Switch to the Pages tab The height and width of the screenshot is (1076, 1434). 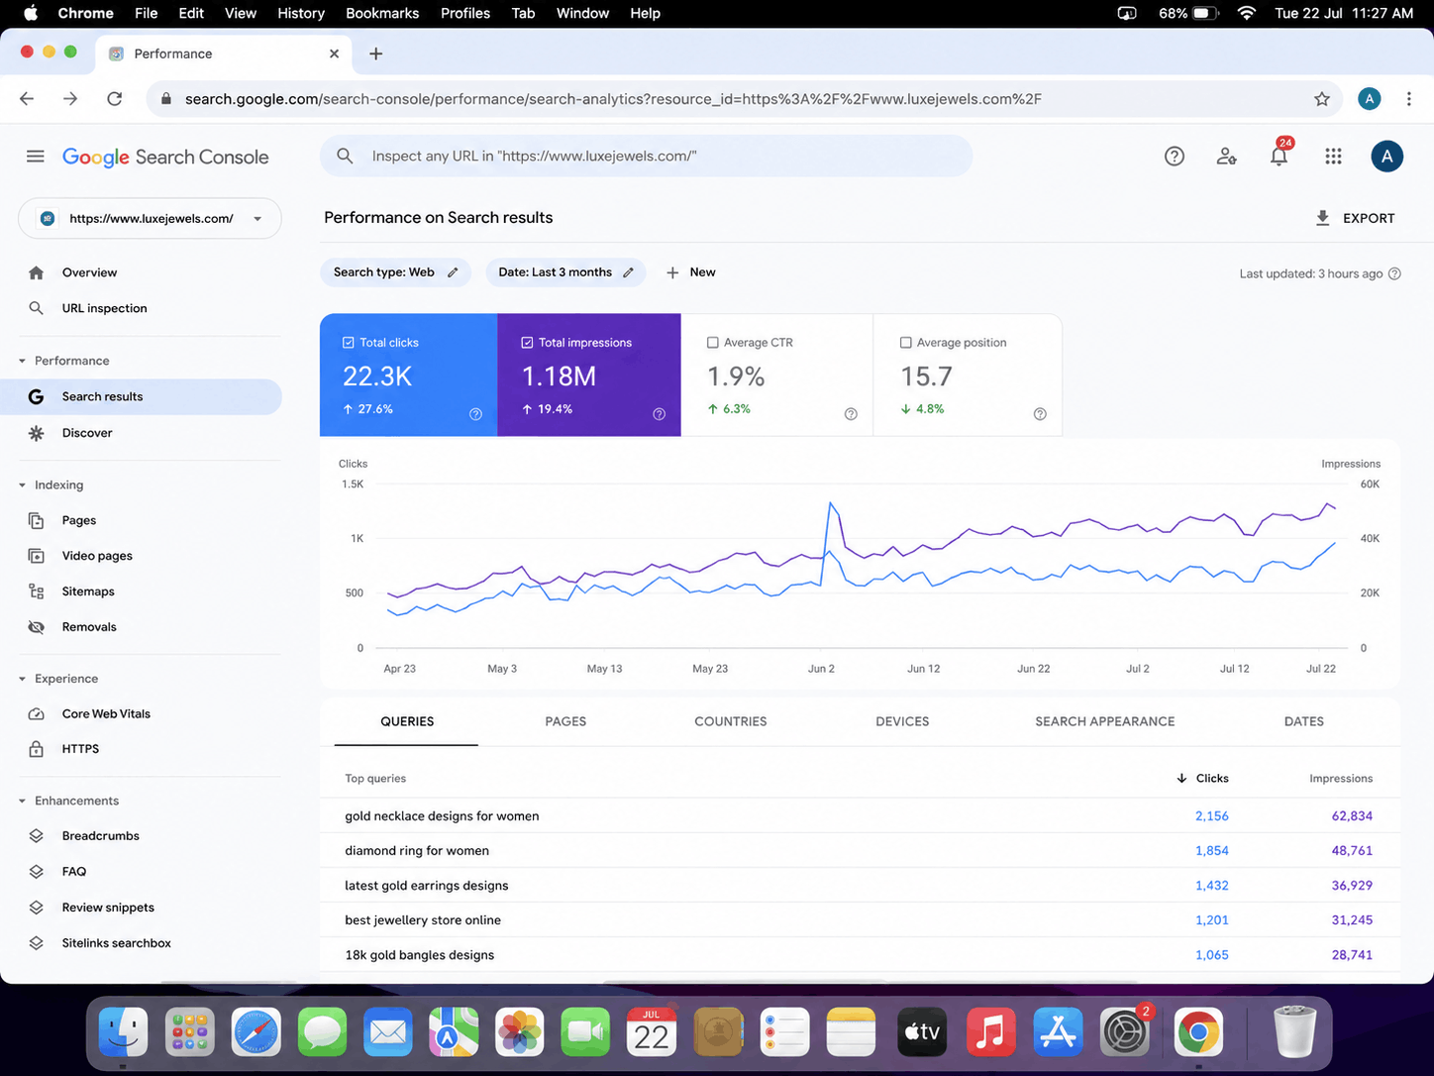pyautogui.click(x=565, y=721)
